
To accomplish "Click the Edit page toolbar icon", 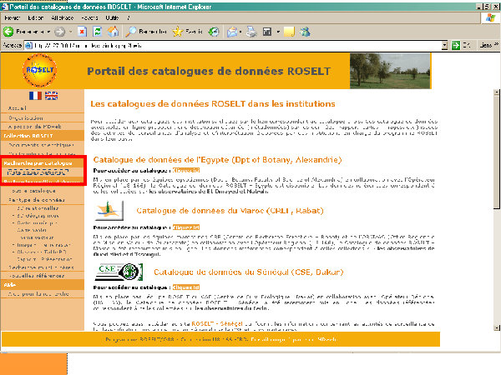I will [x=267, y=32].
